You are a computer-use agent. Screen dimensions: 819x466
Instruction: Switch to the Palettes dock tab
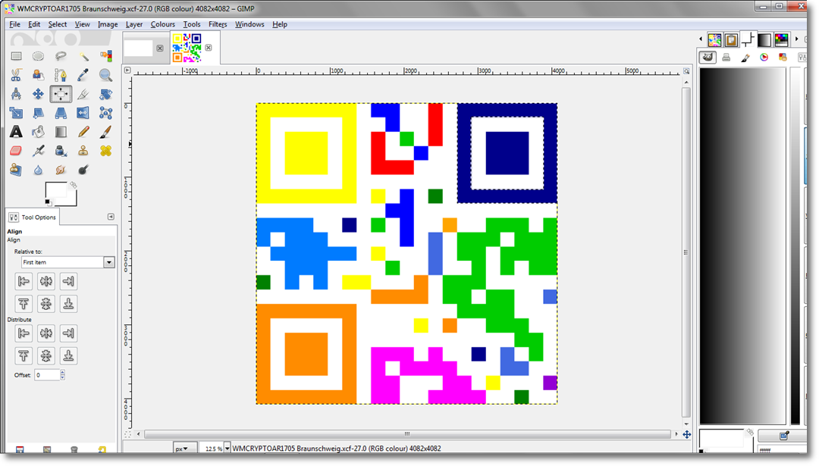[x=781, y=39]
